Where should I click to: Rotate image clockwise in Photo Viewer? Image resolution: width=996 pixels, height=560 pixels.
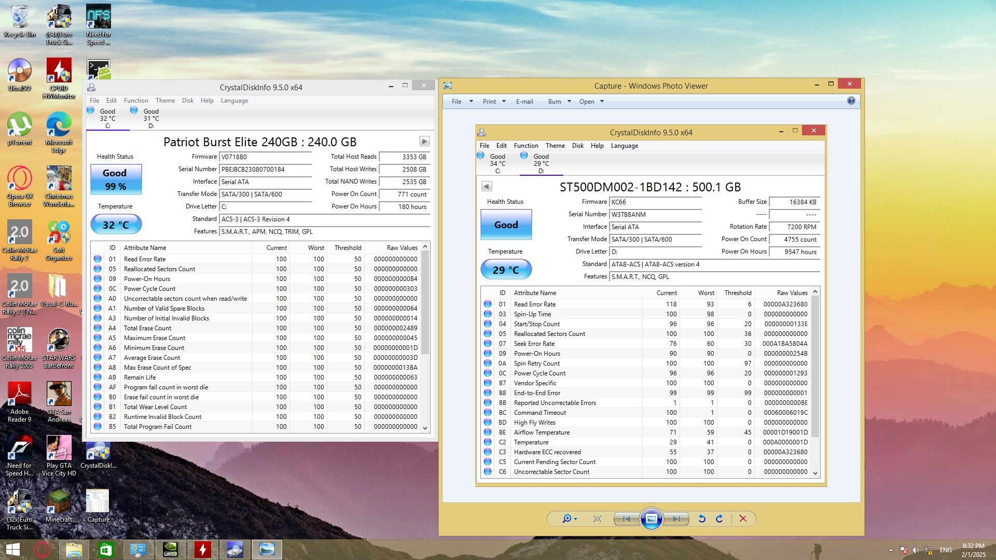720,519
